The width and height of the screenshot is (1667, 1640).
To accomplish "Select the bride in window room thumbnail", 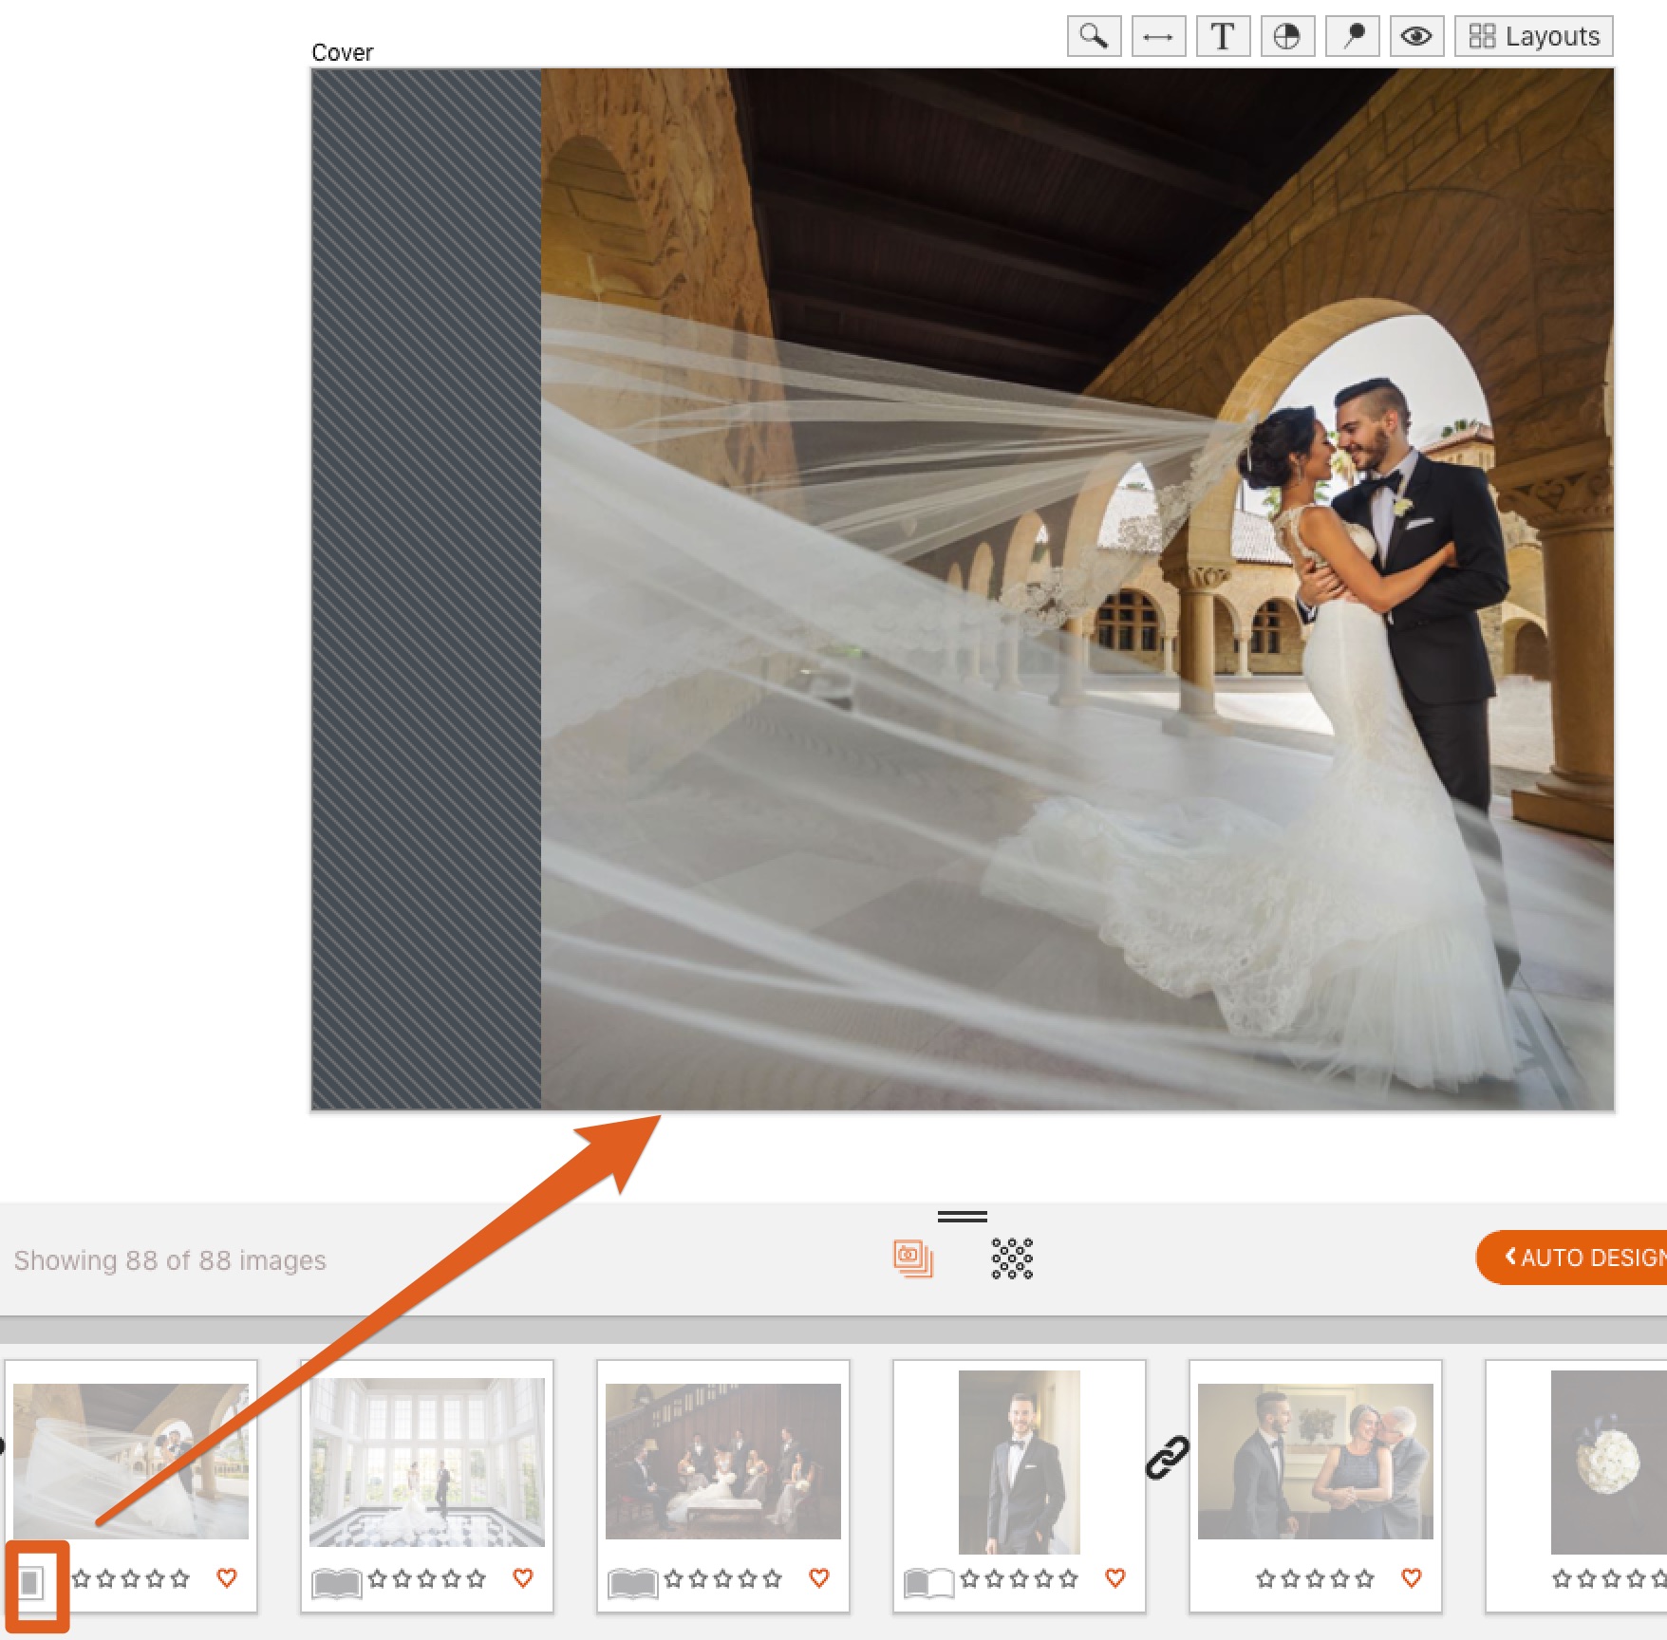I will pyautogui.click(x=427, y=1463).
